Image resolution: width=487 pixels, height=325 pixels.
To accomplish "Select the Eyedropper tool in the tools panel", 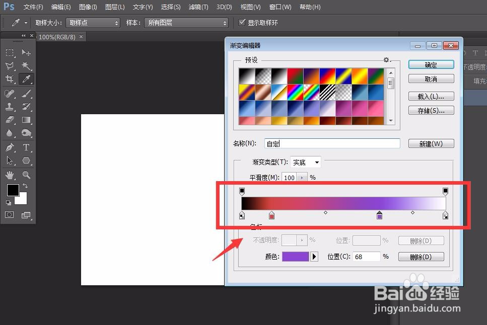I will pyautogui.click(x=26, y=79).
